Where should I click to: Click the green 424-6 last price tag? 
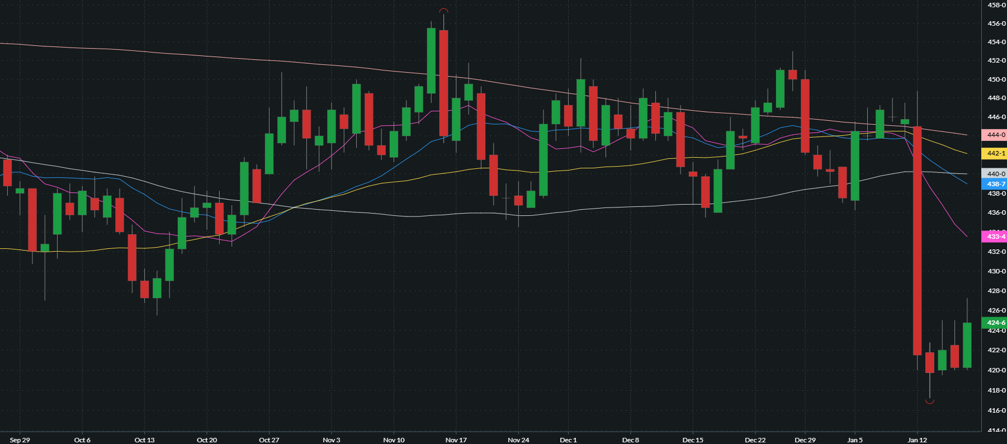click(x=994, y=323)
